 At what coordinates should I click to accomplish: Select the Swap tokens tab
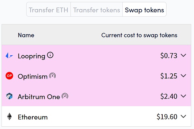pyautogui.click(x=144, y=10)
